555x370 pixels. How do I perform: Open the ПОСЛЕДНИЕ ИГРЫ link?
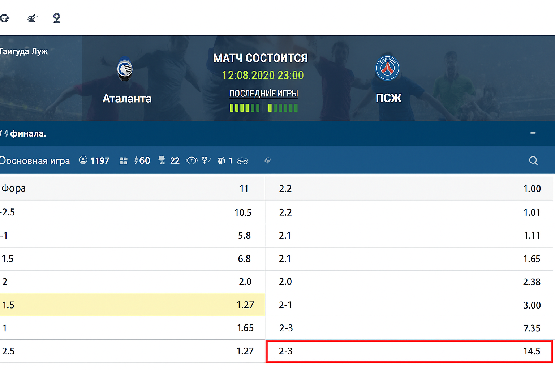(263, 94)
